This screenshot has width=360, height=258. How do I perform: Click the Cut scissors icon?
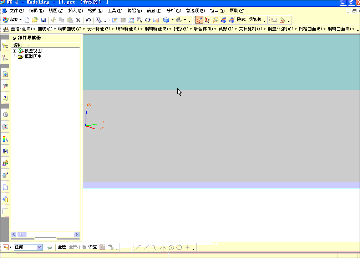tap(54, 20)
